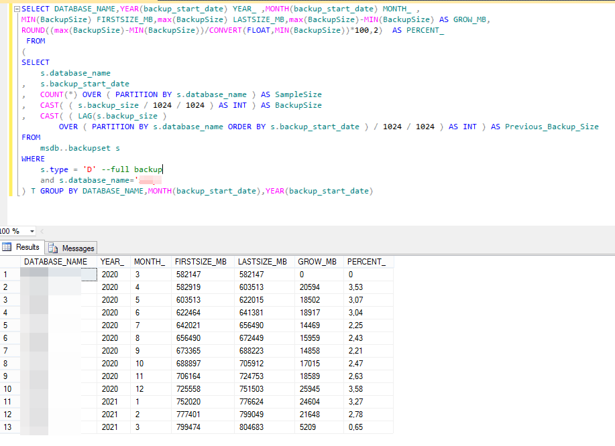Viewport: 615px width, 446px height.
Task: Click the --full backup comment text
Action: click(x=131, y=169)
